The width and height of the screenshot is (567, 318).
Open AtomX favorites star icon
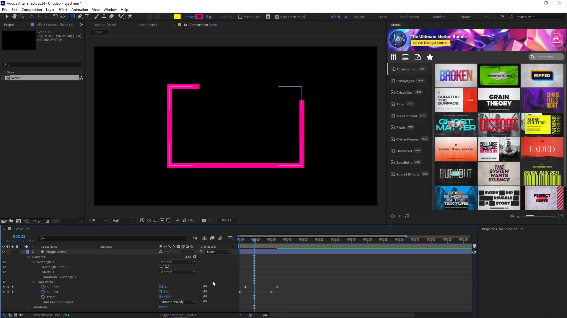click(430, 57)
